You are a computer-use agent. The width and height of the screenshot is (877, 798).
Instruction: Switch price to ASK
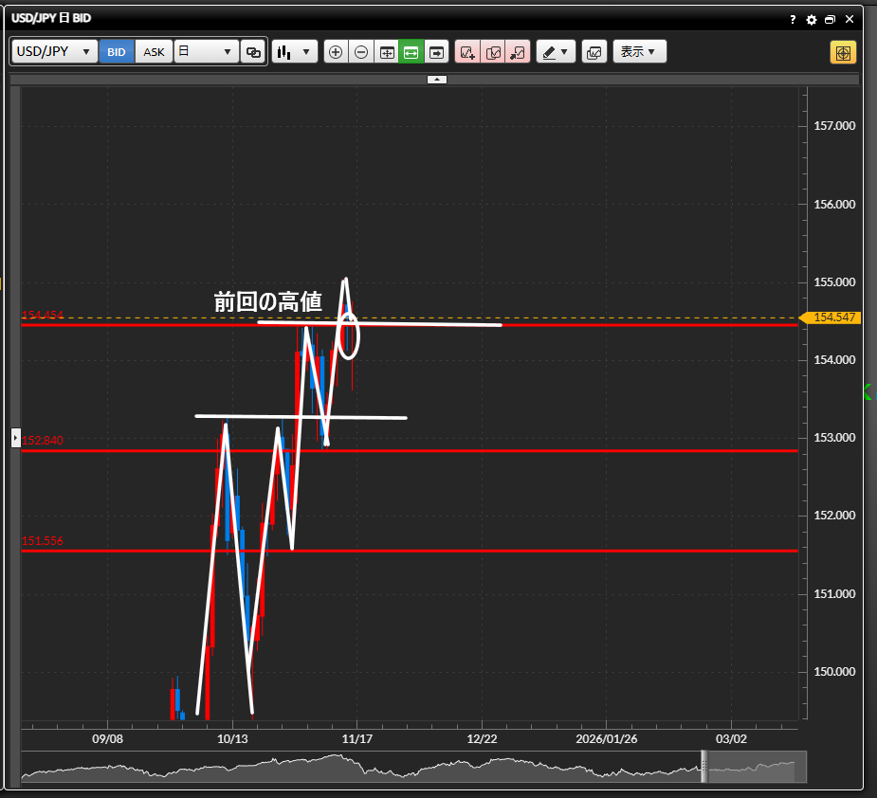coord(154,52)
